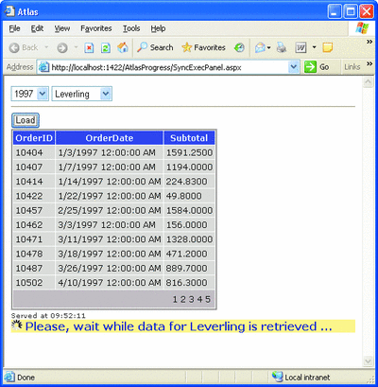
Task: Open Favorites star in toolbar
Action: (x=204, y=47)
